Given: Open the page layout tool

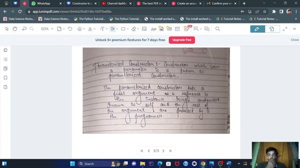Looking at the screenshot, I should [x=59, y=29].
